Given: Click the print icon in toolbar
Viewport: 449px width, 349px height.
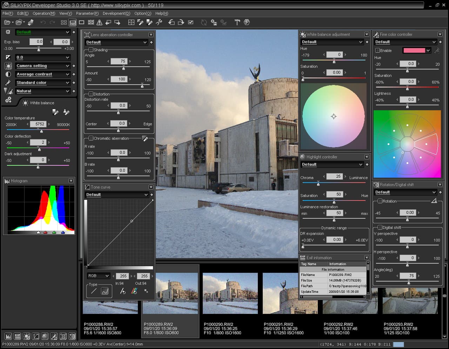Looking at the screenshot, I should pyautogui.click(x=31, y=22).
